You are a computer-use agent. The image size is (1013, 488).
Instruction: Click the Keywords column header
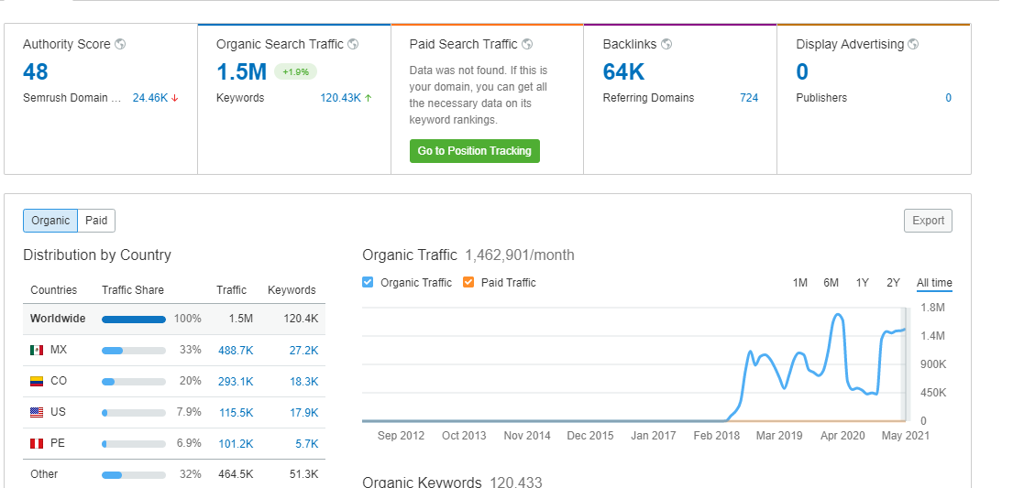click(292, 290)
